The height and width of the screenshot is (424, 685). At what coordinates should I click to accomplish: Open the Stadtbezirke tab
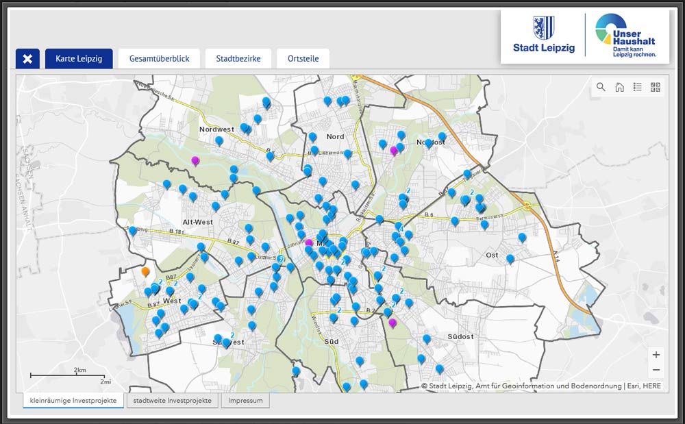(238, 59)
